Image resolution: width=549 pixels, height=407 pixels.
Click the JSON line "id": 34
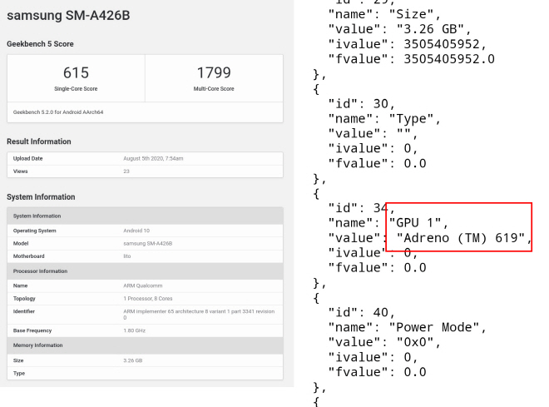coord(362,208)
